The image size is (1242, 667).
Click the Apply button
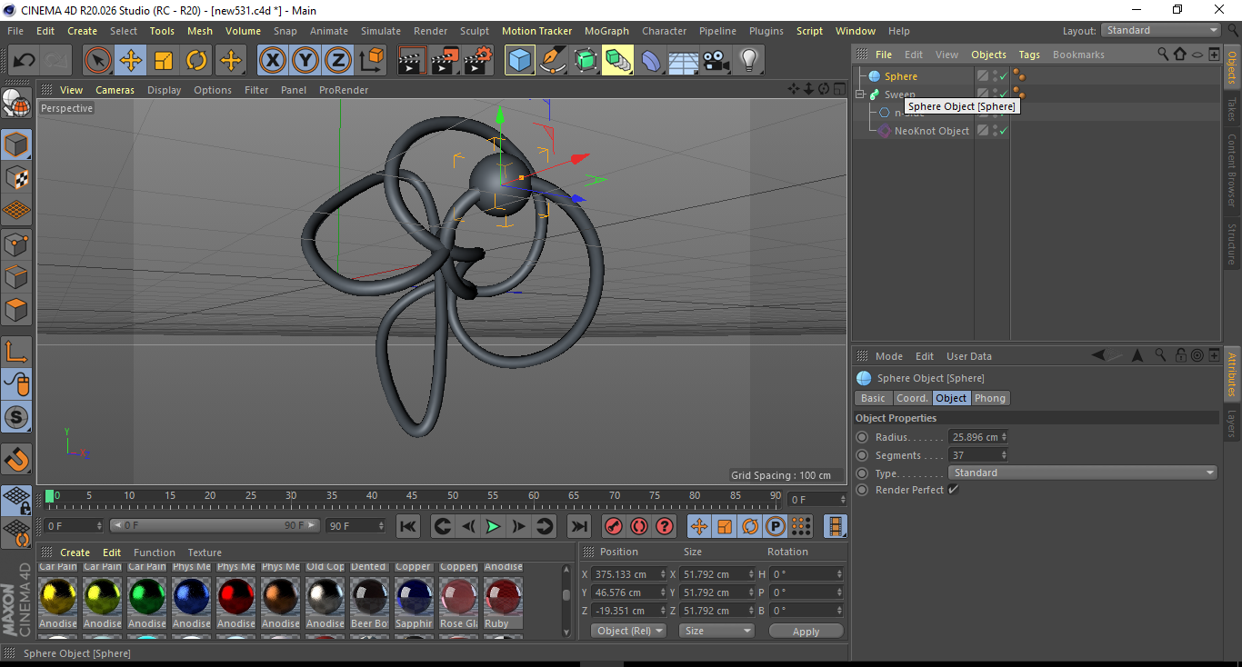(x=806, y=631)
